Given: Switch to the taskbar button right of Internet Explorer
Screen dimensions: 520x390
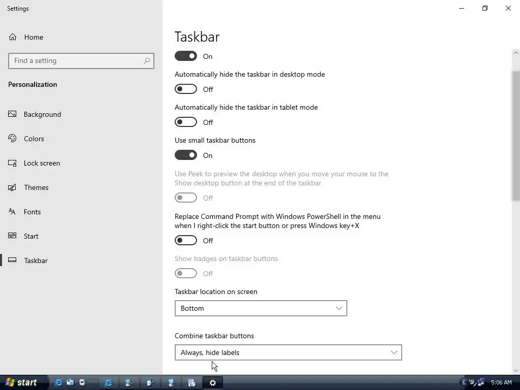Looking at the screenshot, I should coord(129,383).
